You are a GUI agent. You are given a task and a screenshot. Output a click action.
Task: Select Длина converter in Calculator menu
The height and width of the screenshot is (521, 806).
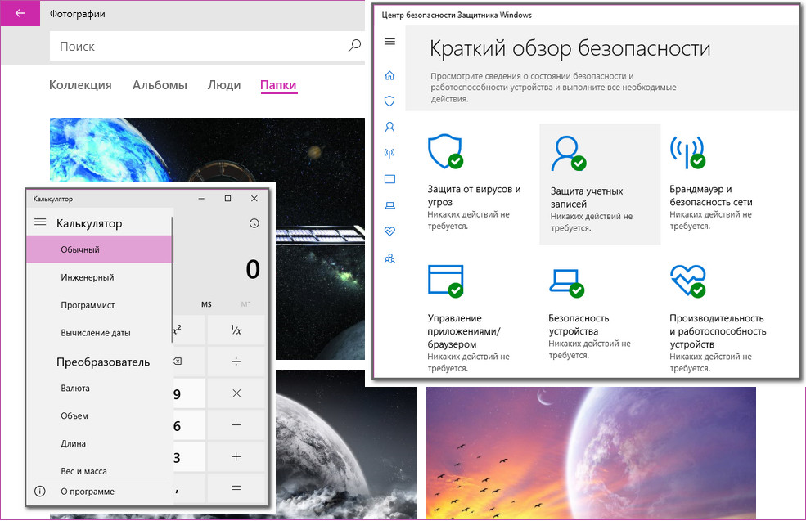(x=99, y=443)
